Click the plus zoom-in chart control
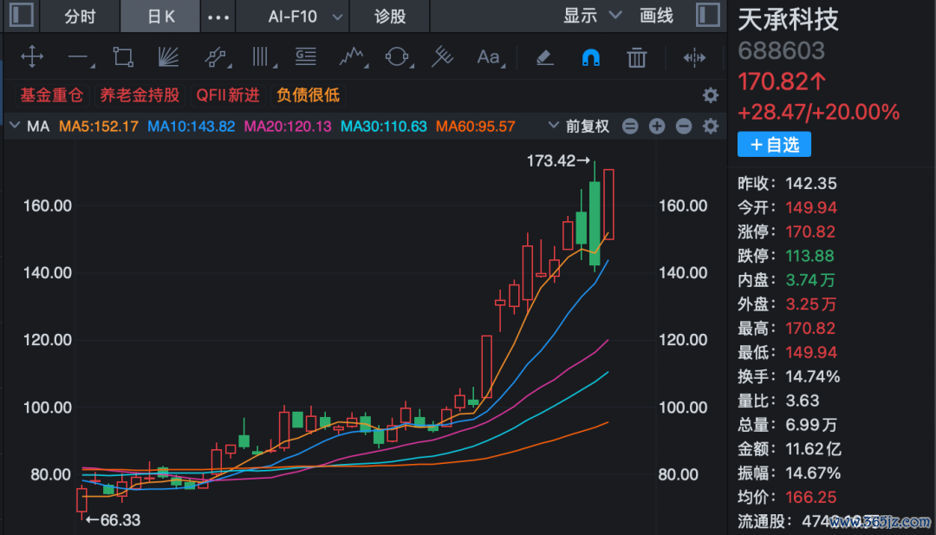This screenshot has height=535, width=936. (x=657, y=126)
